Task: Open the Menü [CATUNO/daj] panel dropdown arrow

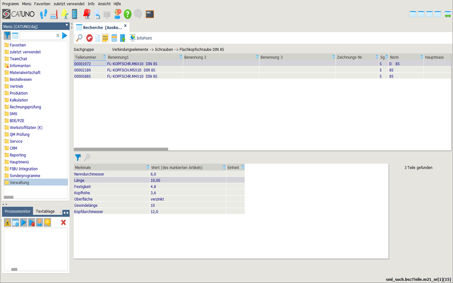Action: (x=67, y=26)
